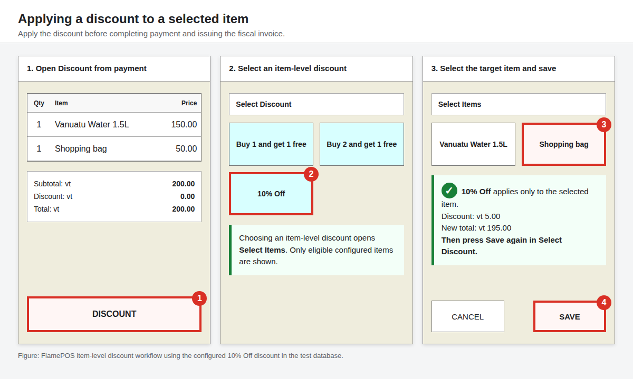
Task: Choose the Buy 2 and get 1 free discount
Action: [x=362, y=144]
